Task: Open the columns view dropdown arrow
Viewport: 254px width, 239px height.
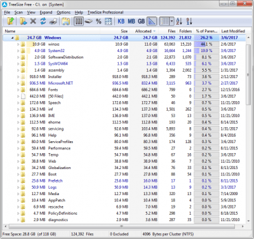Action: pos(171,22)
